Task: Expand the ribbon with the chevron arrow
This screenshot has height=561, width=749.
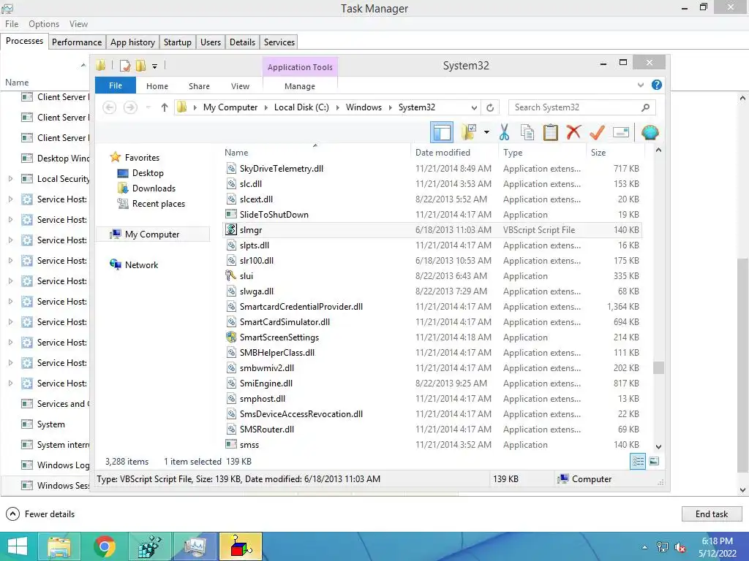Action: click(x=641, y=85)
